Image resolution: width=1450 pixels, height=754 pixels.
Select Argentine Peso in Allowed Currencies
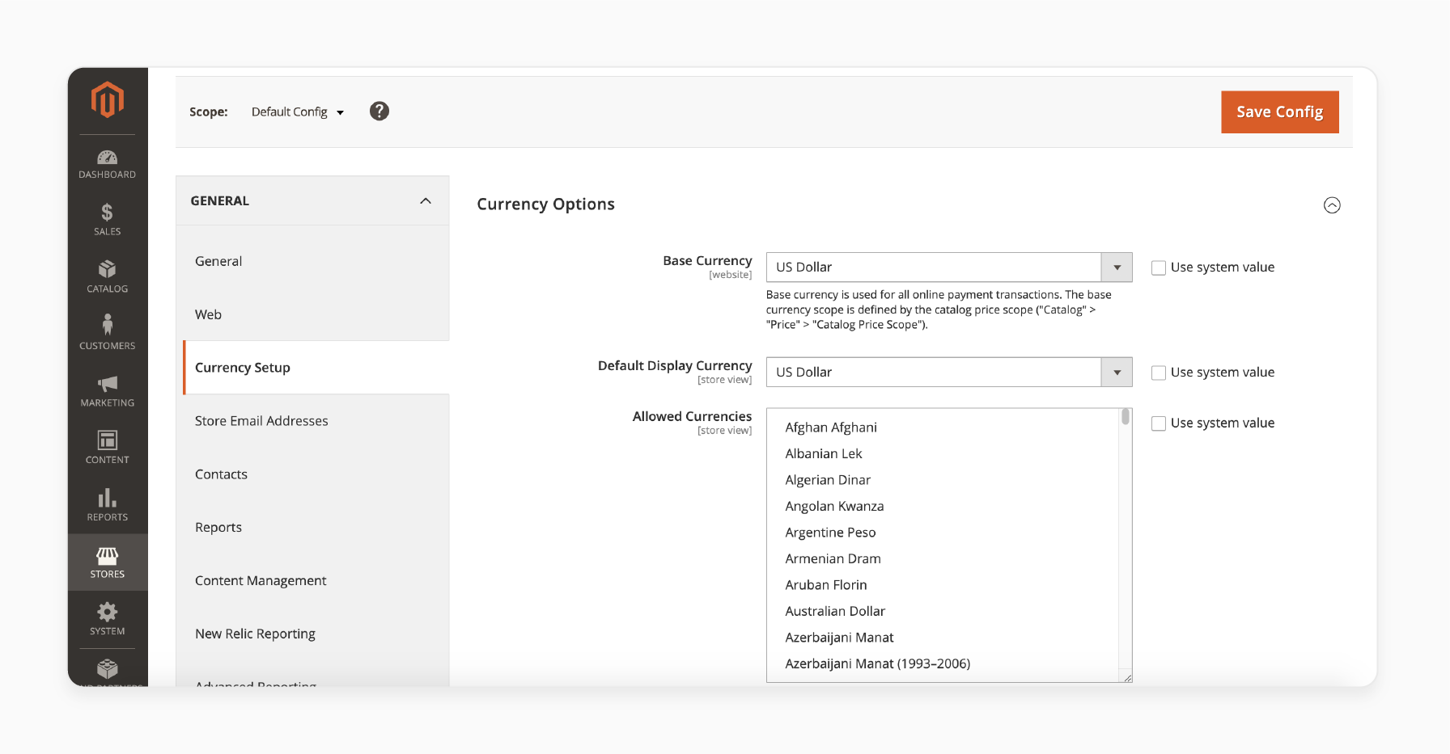943,533
